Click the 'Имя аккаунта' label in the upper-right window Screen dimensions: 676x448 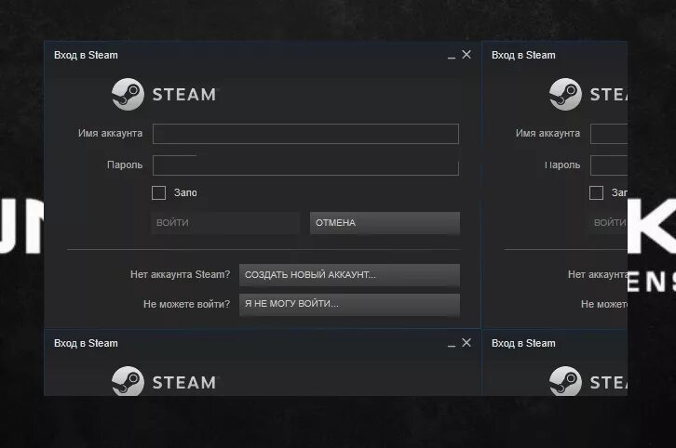click(x=548, y=134)
